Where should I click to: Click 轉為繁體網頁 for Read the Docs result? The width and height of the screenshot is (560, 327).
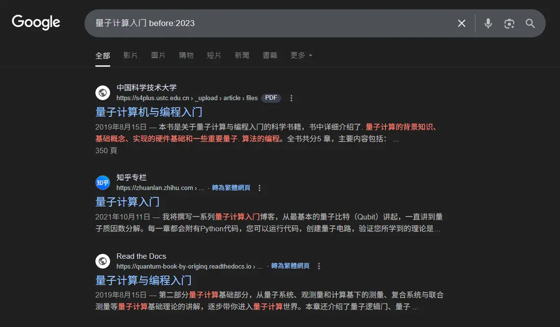click(x=291, y=266)
